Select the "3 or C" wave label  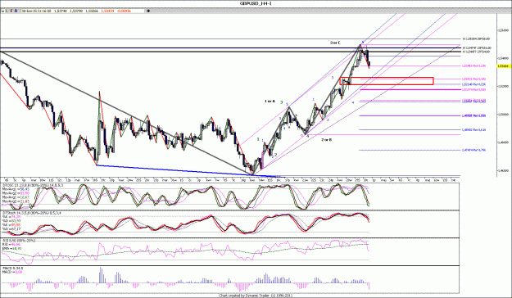tap(335, 43)
